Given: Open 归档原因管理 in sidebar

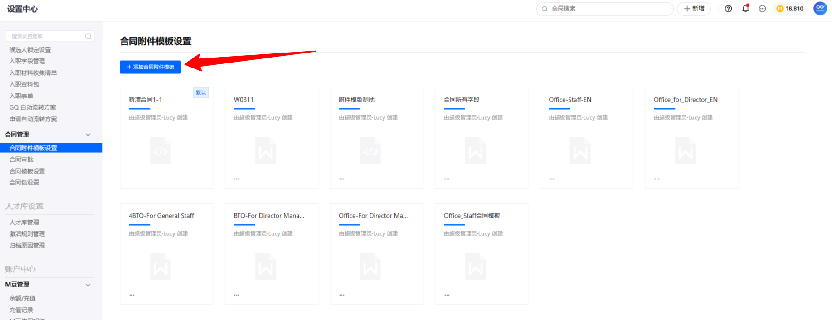Looking at the screenshot, I should coord(27,246).
